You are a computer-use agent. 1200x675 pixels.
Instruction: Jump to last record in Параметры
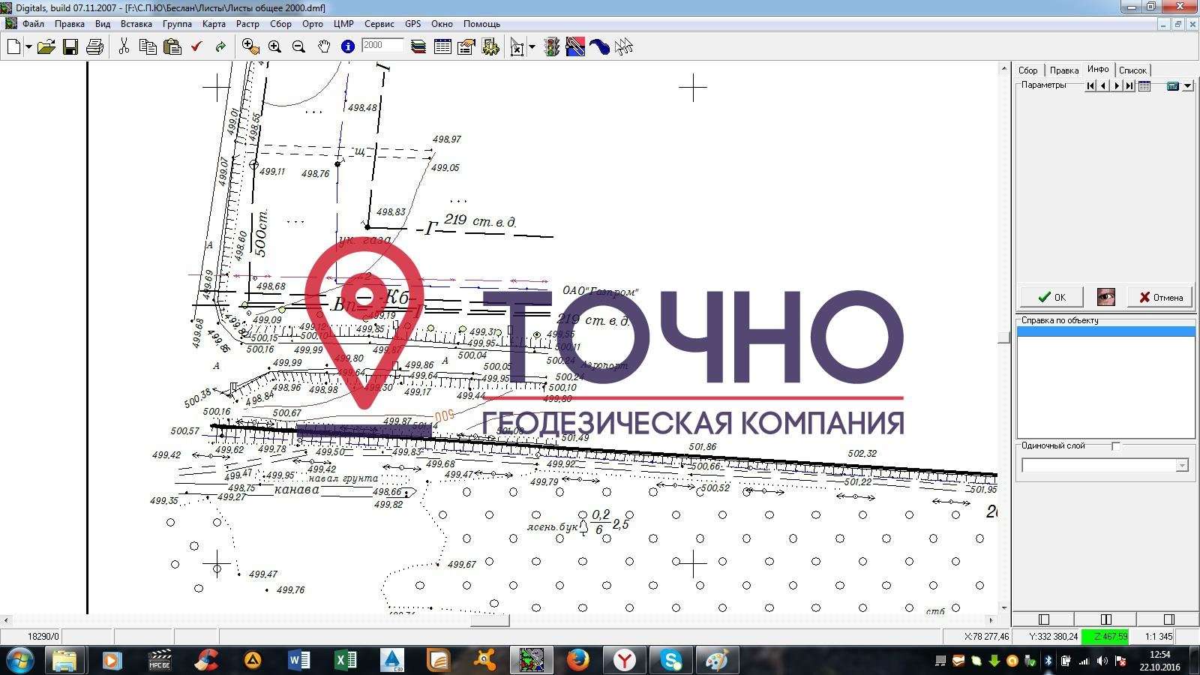click(x=1129, y=86)
